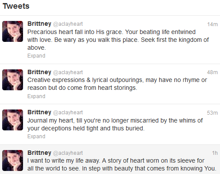Open the 14m timestamp permalink
This screenshot has height=174, width=220.
[212, 24]
